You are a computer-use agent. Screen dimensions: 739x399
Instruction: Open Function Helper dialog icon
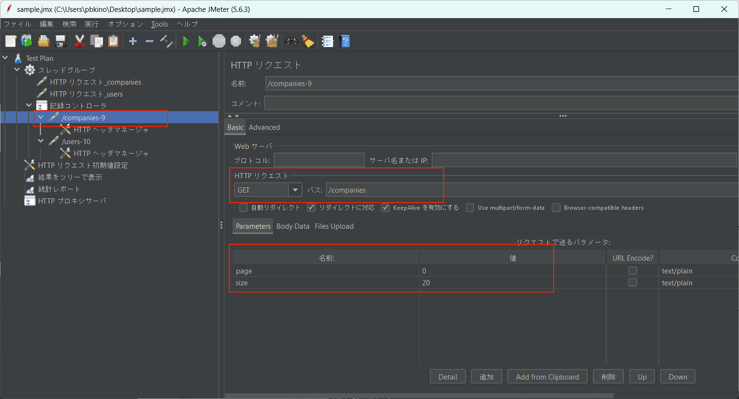pyautogui.click(x=328, y=41)
